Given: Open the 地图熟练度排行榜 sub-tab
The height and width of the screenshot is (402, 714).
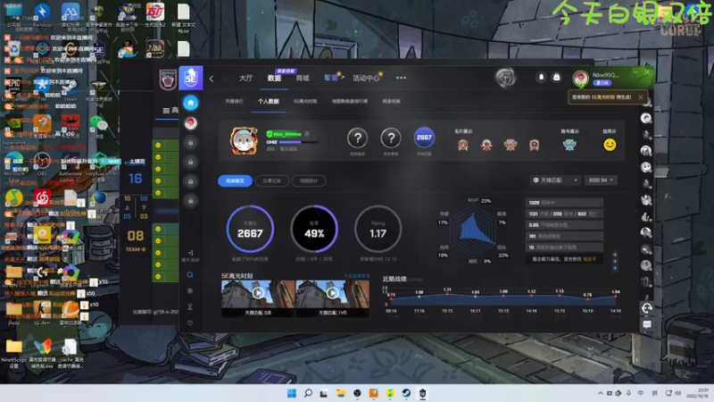Looking at the screenshot, I should [350, 101].
